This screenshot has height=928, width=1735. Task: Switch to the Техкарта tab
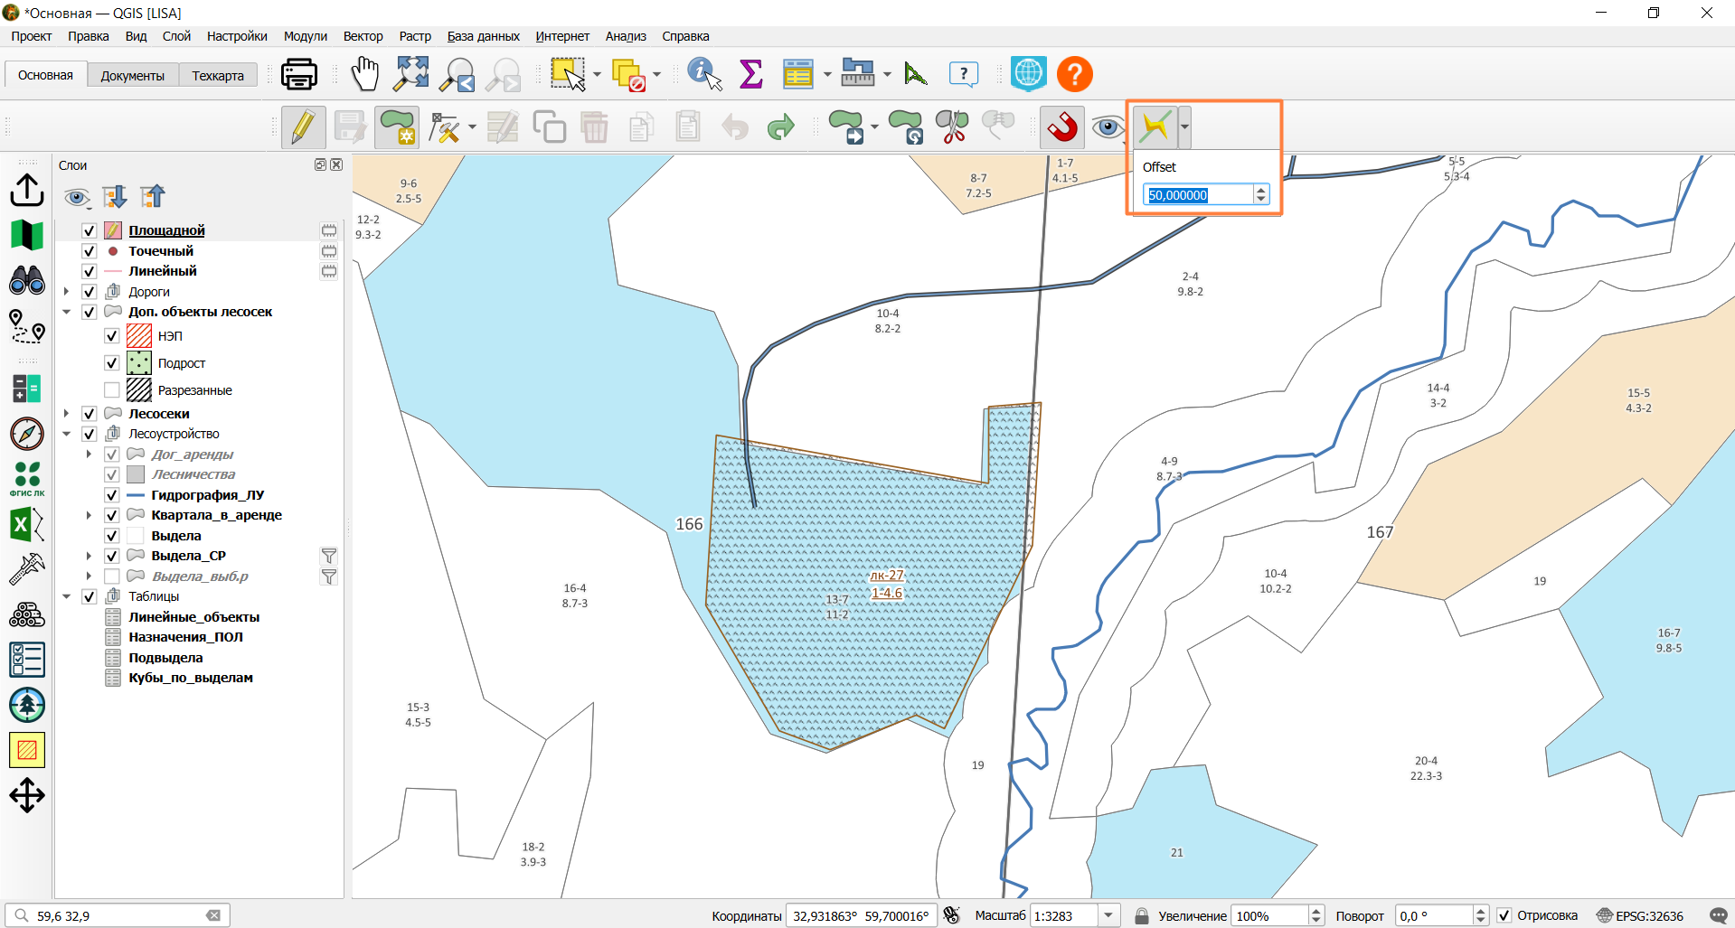coord(218,75)
